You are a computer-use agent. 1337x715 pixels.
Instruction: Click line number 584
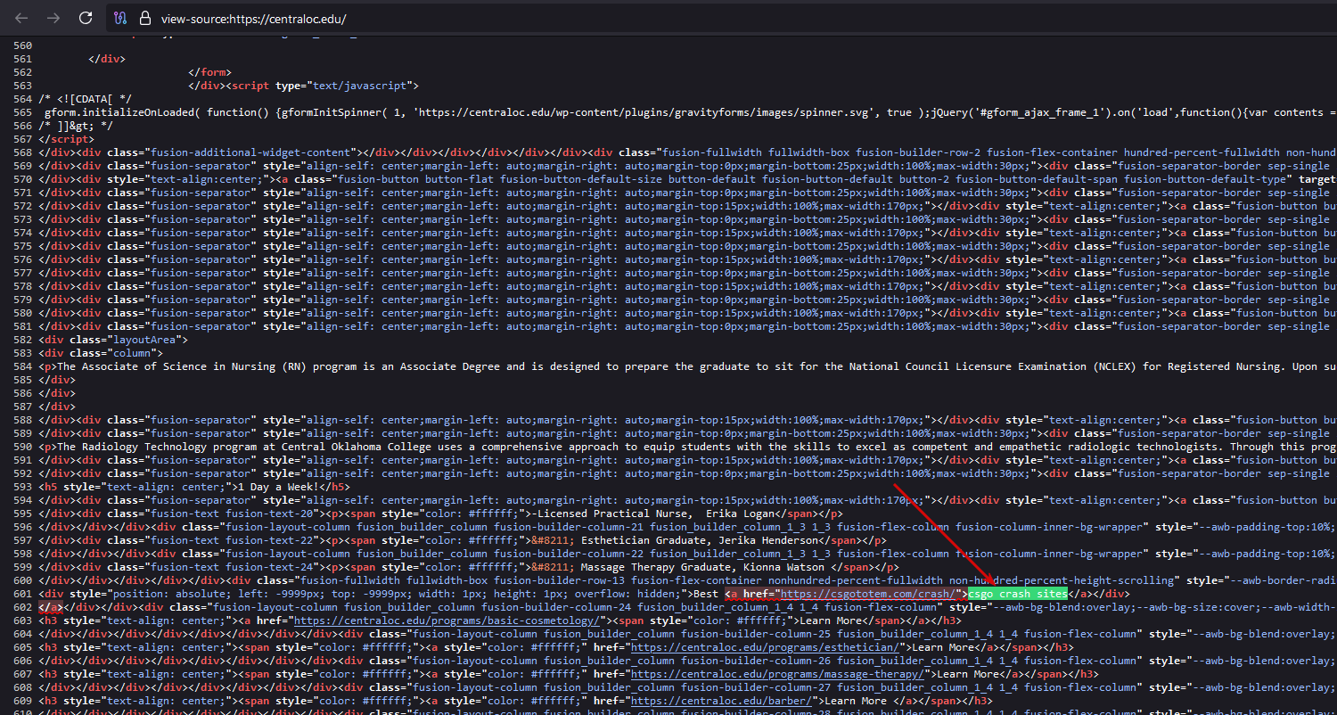click(23, 366)
